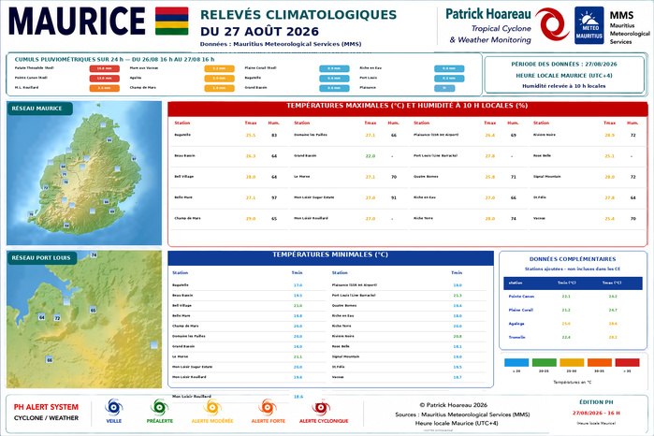Click the Températures Minimales blue header
Screen dimensions: 654x436
point(330,258)
